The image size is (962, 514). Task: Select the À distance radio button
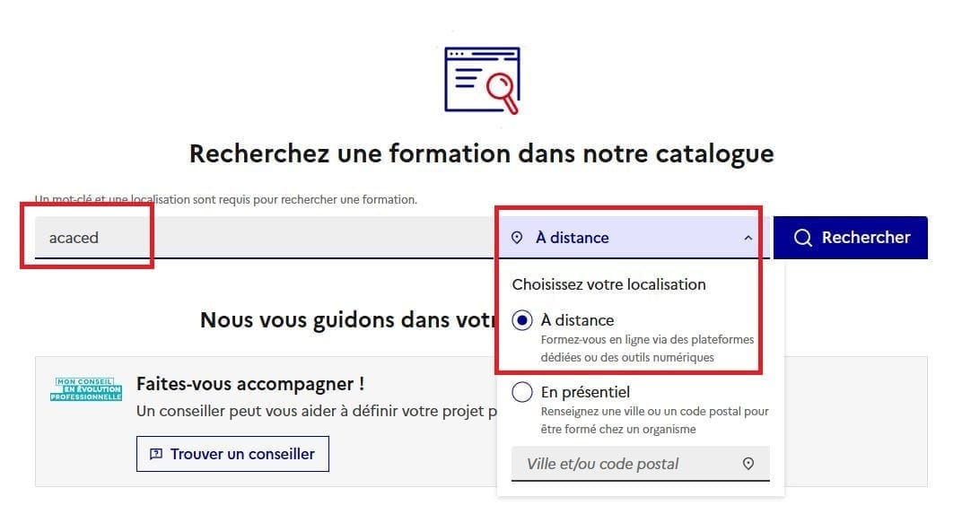tap(522, 321)
